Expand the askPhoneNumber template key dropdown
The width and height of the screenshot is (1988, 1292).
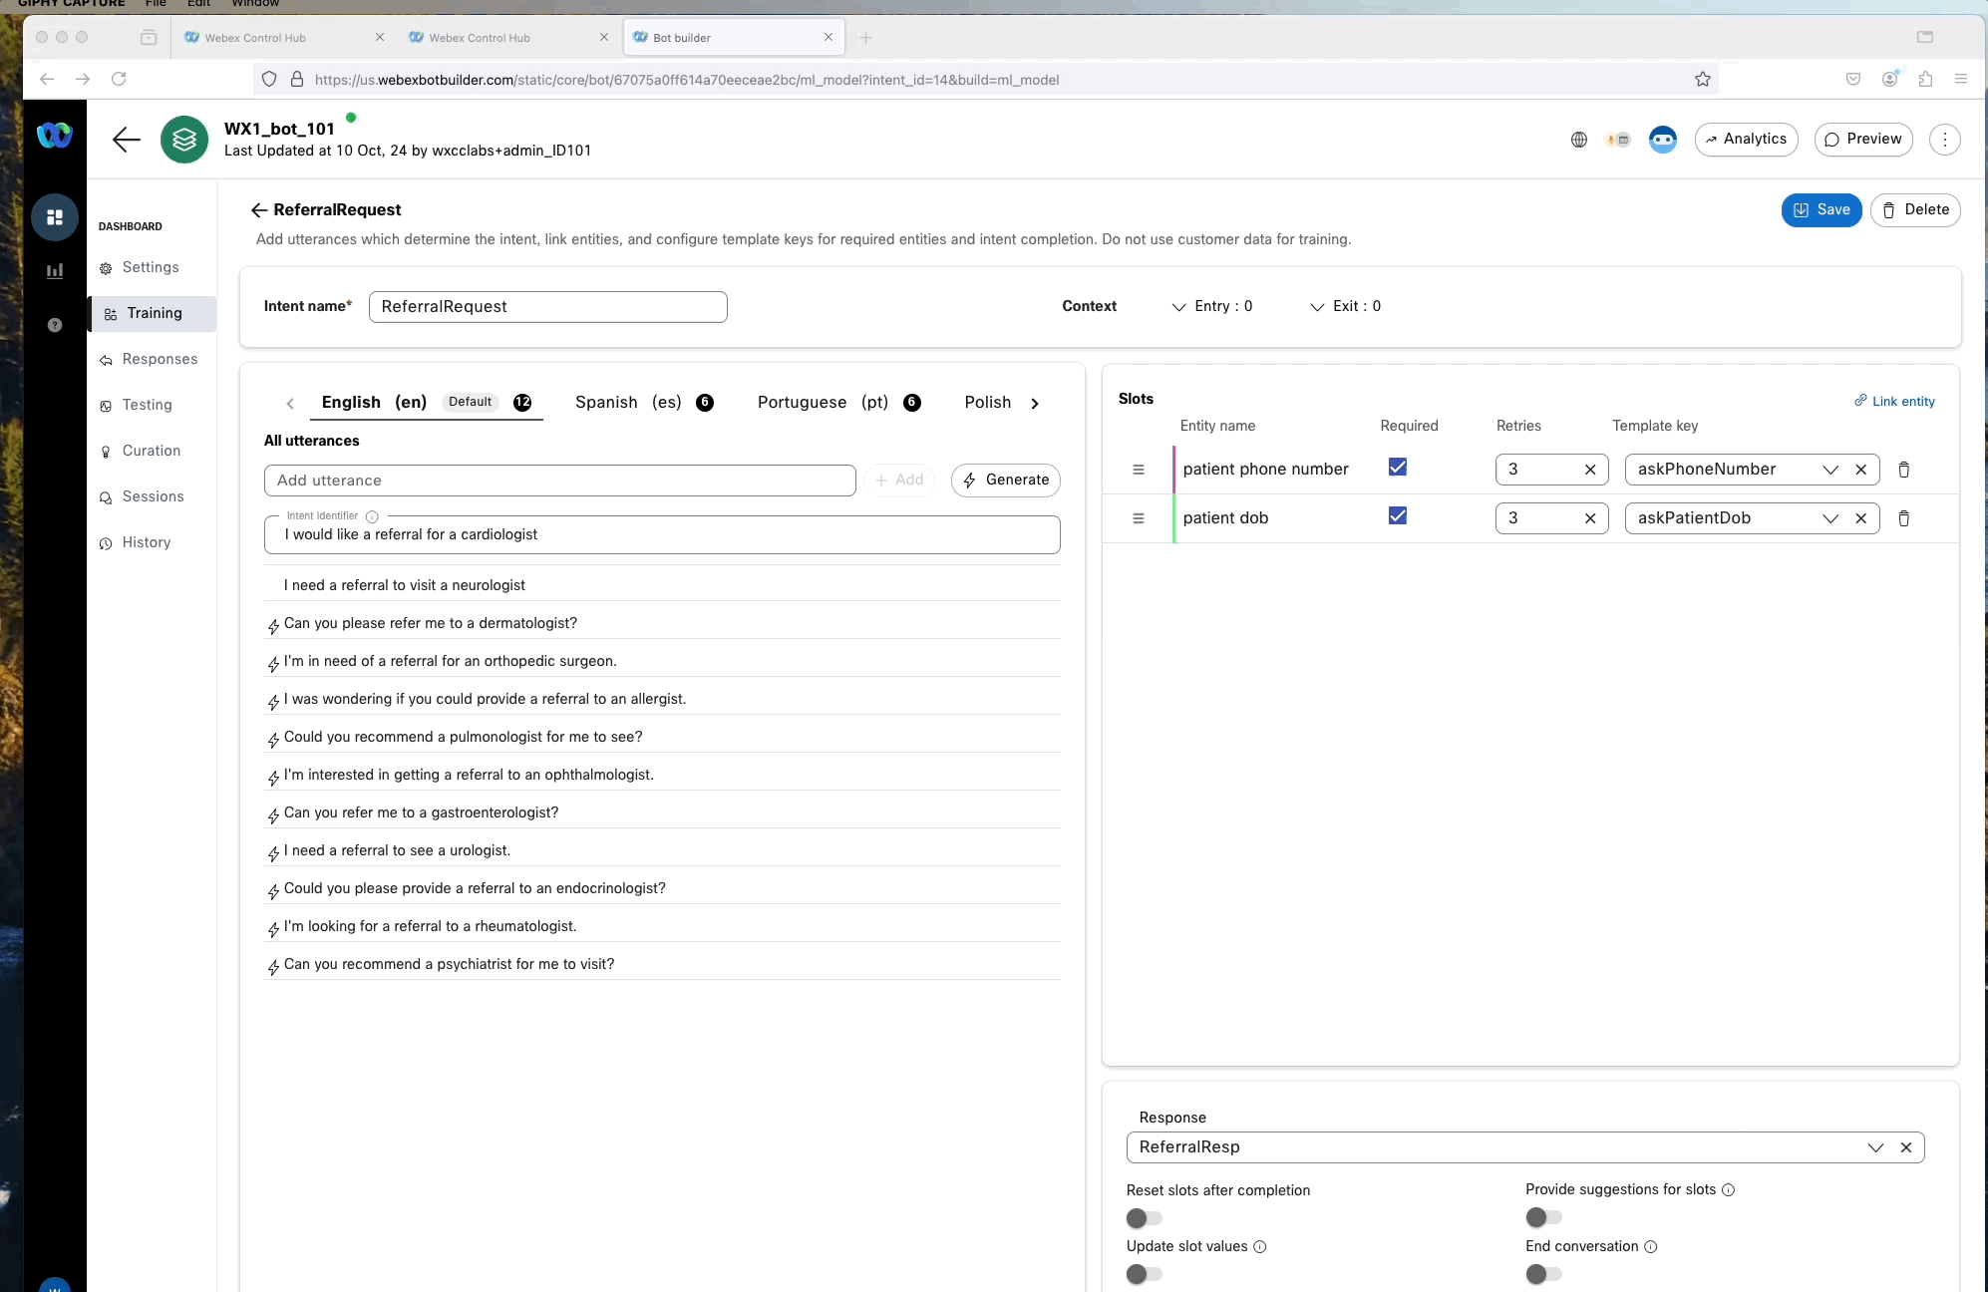tap(1829, 470)
